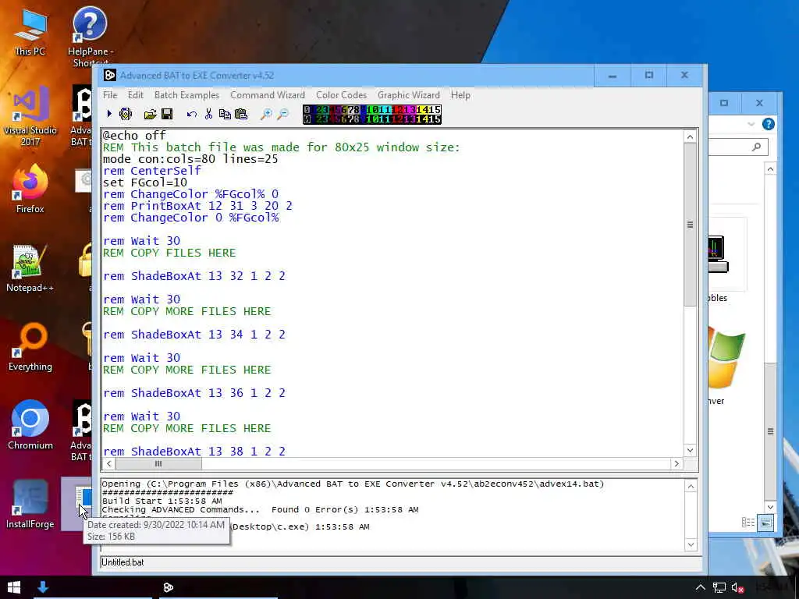Viewport: 799px width, 599px height.
Task: Close the Explorer window behind
Action: pos(759,103)
